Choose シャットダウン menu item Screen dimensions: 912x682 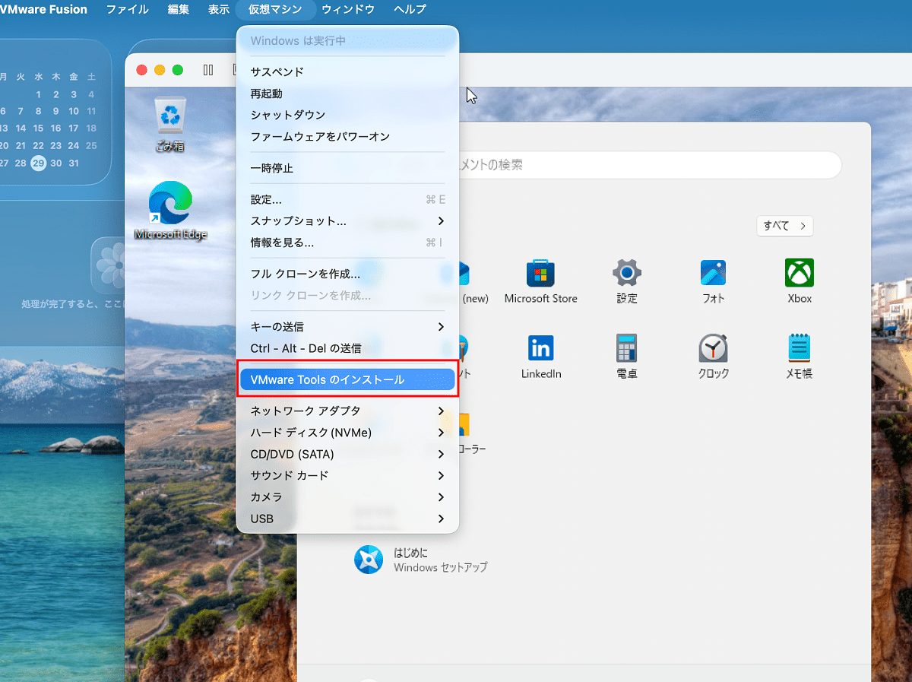[x=348, y=115]
